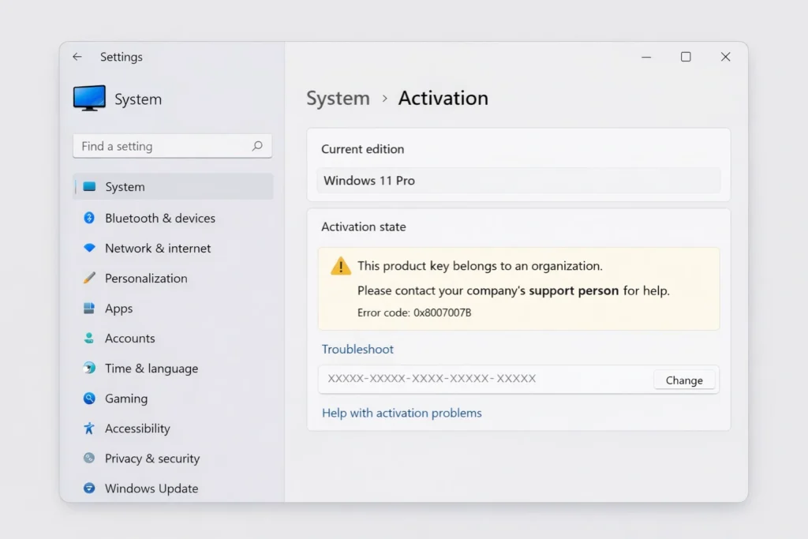Open Help with activation problems link
Screen dimensions: 808x539
(402, 414)
